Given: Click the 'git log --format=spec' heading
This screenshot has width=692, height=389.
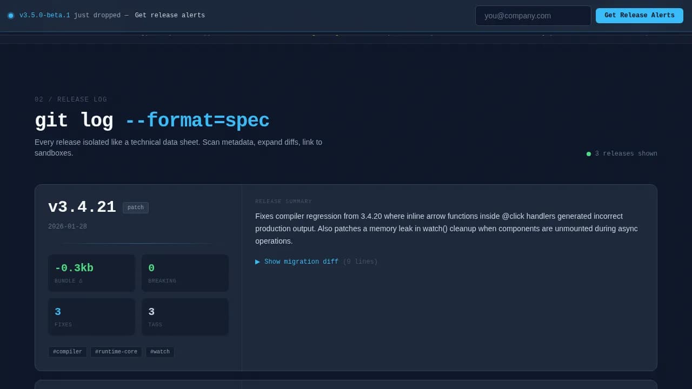Looking at the screenshot, I should coord(152,120).
